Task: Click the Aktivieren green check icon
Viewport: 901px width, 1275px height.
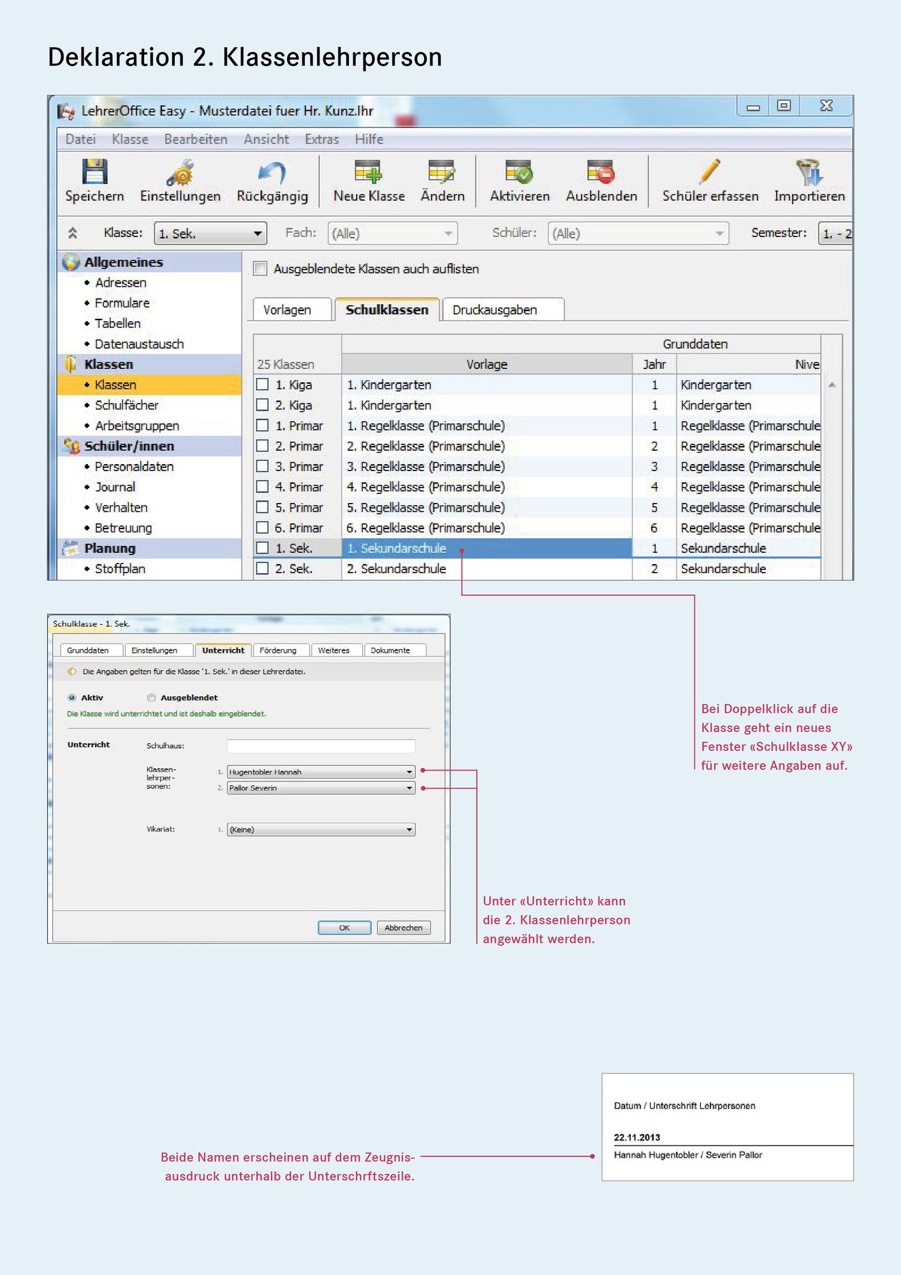Action: pyautogui.click(x=519, y=172)
